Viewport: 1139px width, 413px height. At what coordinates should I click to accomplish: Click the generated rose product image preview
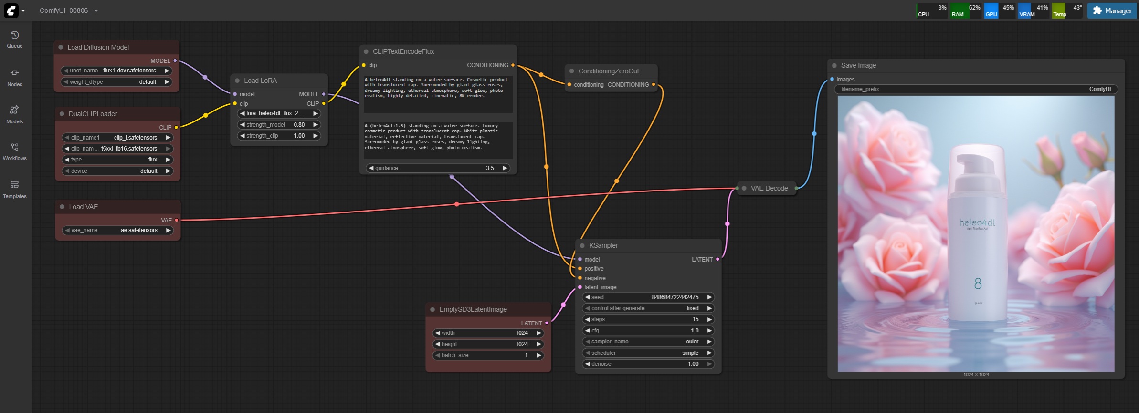pyautogui.click(x=976, y=233)
